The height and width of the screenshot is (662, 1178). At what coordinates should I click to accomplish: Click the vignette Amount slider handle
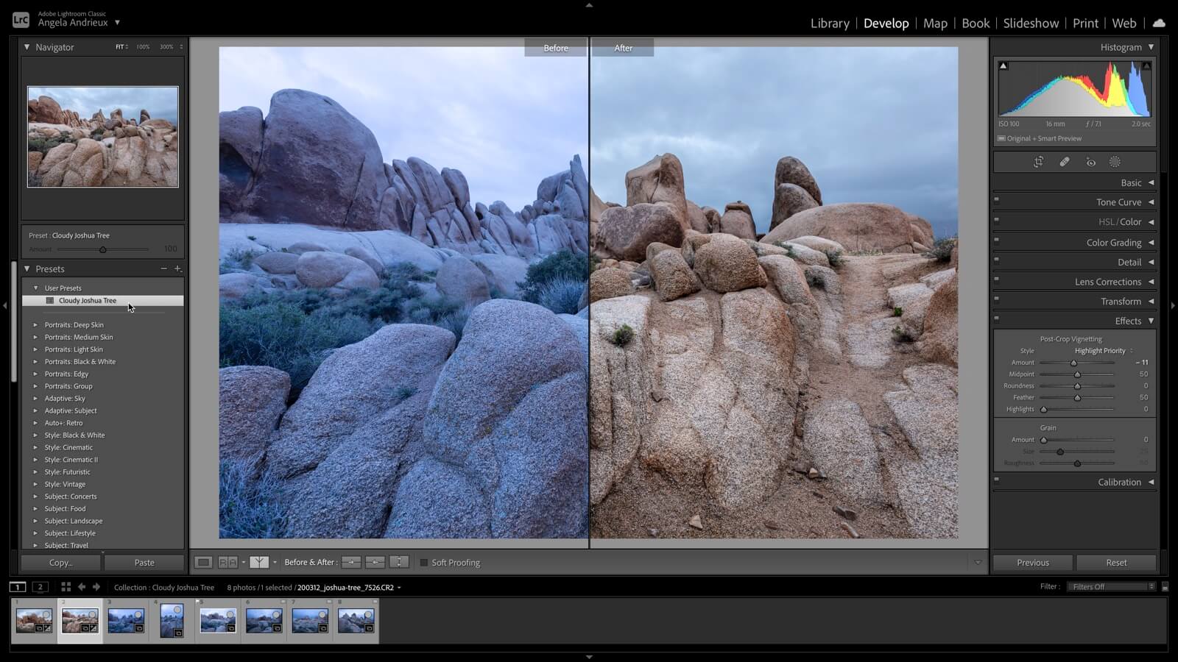[1073, 363]
